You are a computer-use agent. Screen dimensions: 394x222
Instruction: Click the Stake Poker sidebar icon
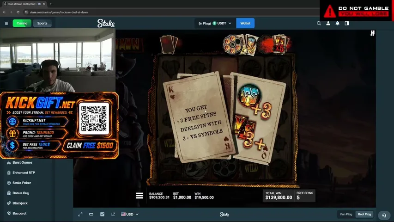click(x=9, y=183)
